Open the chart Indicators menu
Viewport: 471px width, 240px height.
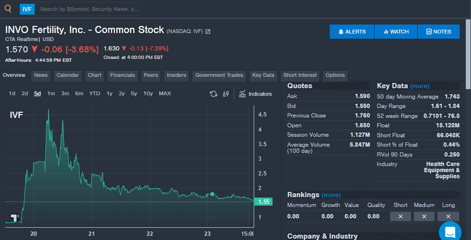coord(255,94)
